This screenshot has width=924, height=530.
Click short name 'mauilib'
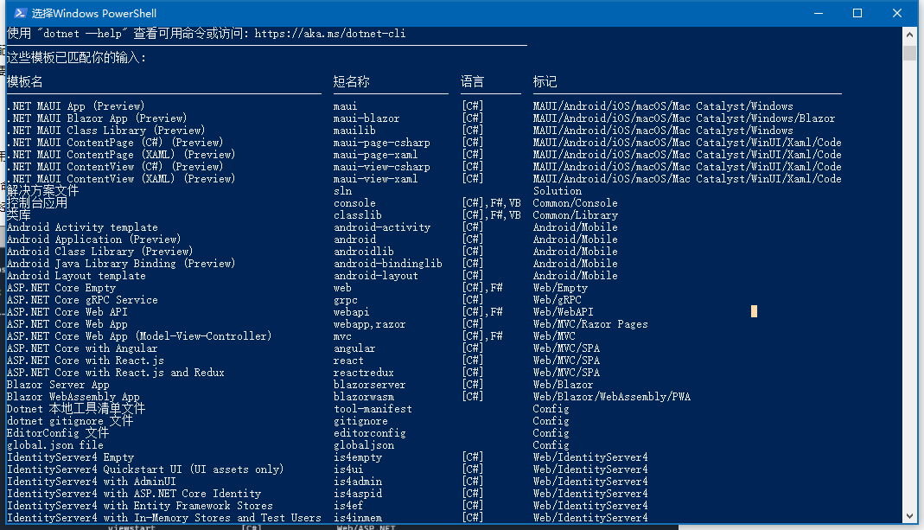click(354, 131)
